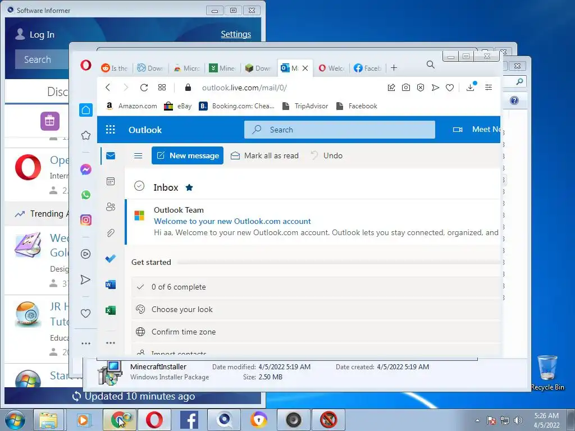575x431 pixels.
Task: Reload the Outlook page
Action: pyautogui.click(x=144, y=87)
